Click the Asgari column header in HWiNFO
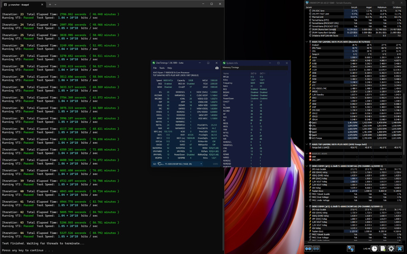 pos(366,7)
